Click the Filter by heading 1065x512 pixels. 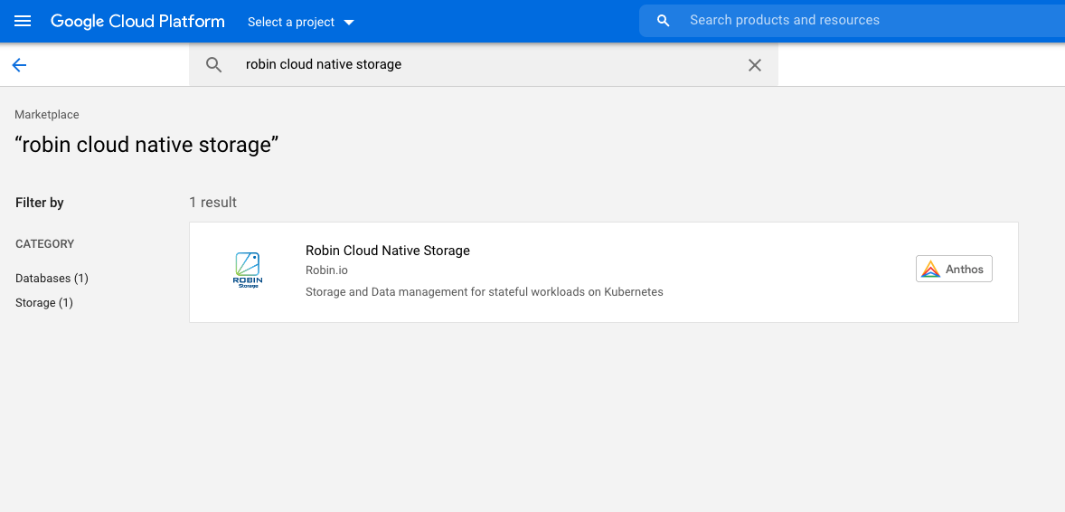40,203
